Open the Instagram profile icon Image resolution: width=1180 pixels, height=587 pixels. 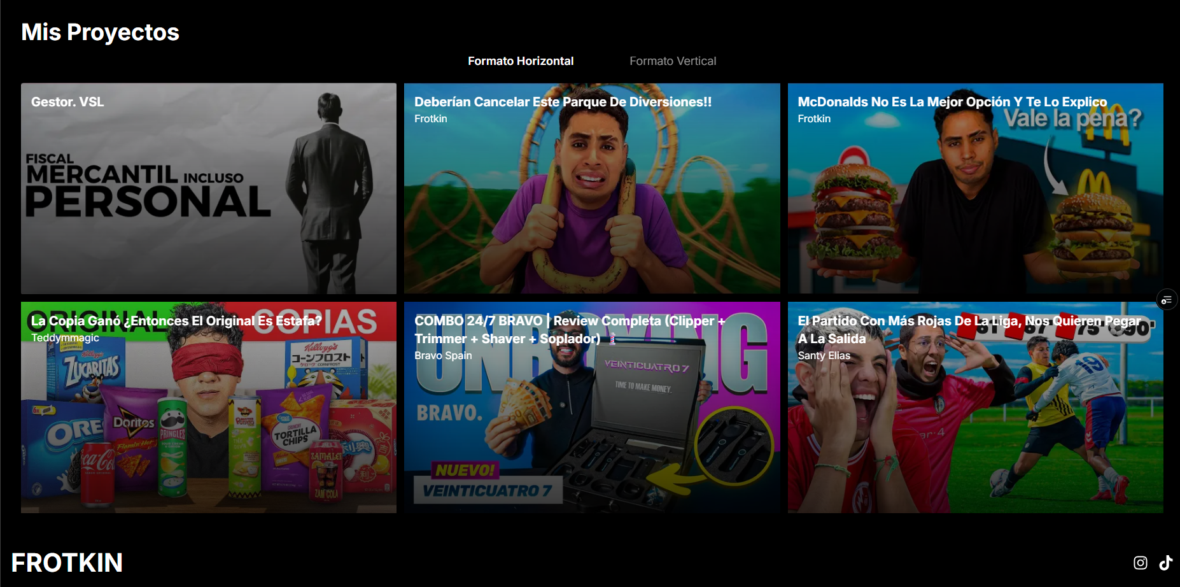click(x=1141, y=563)
